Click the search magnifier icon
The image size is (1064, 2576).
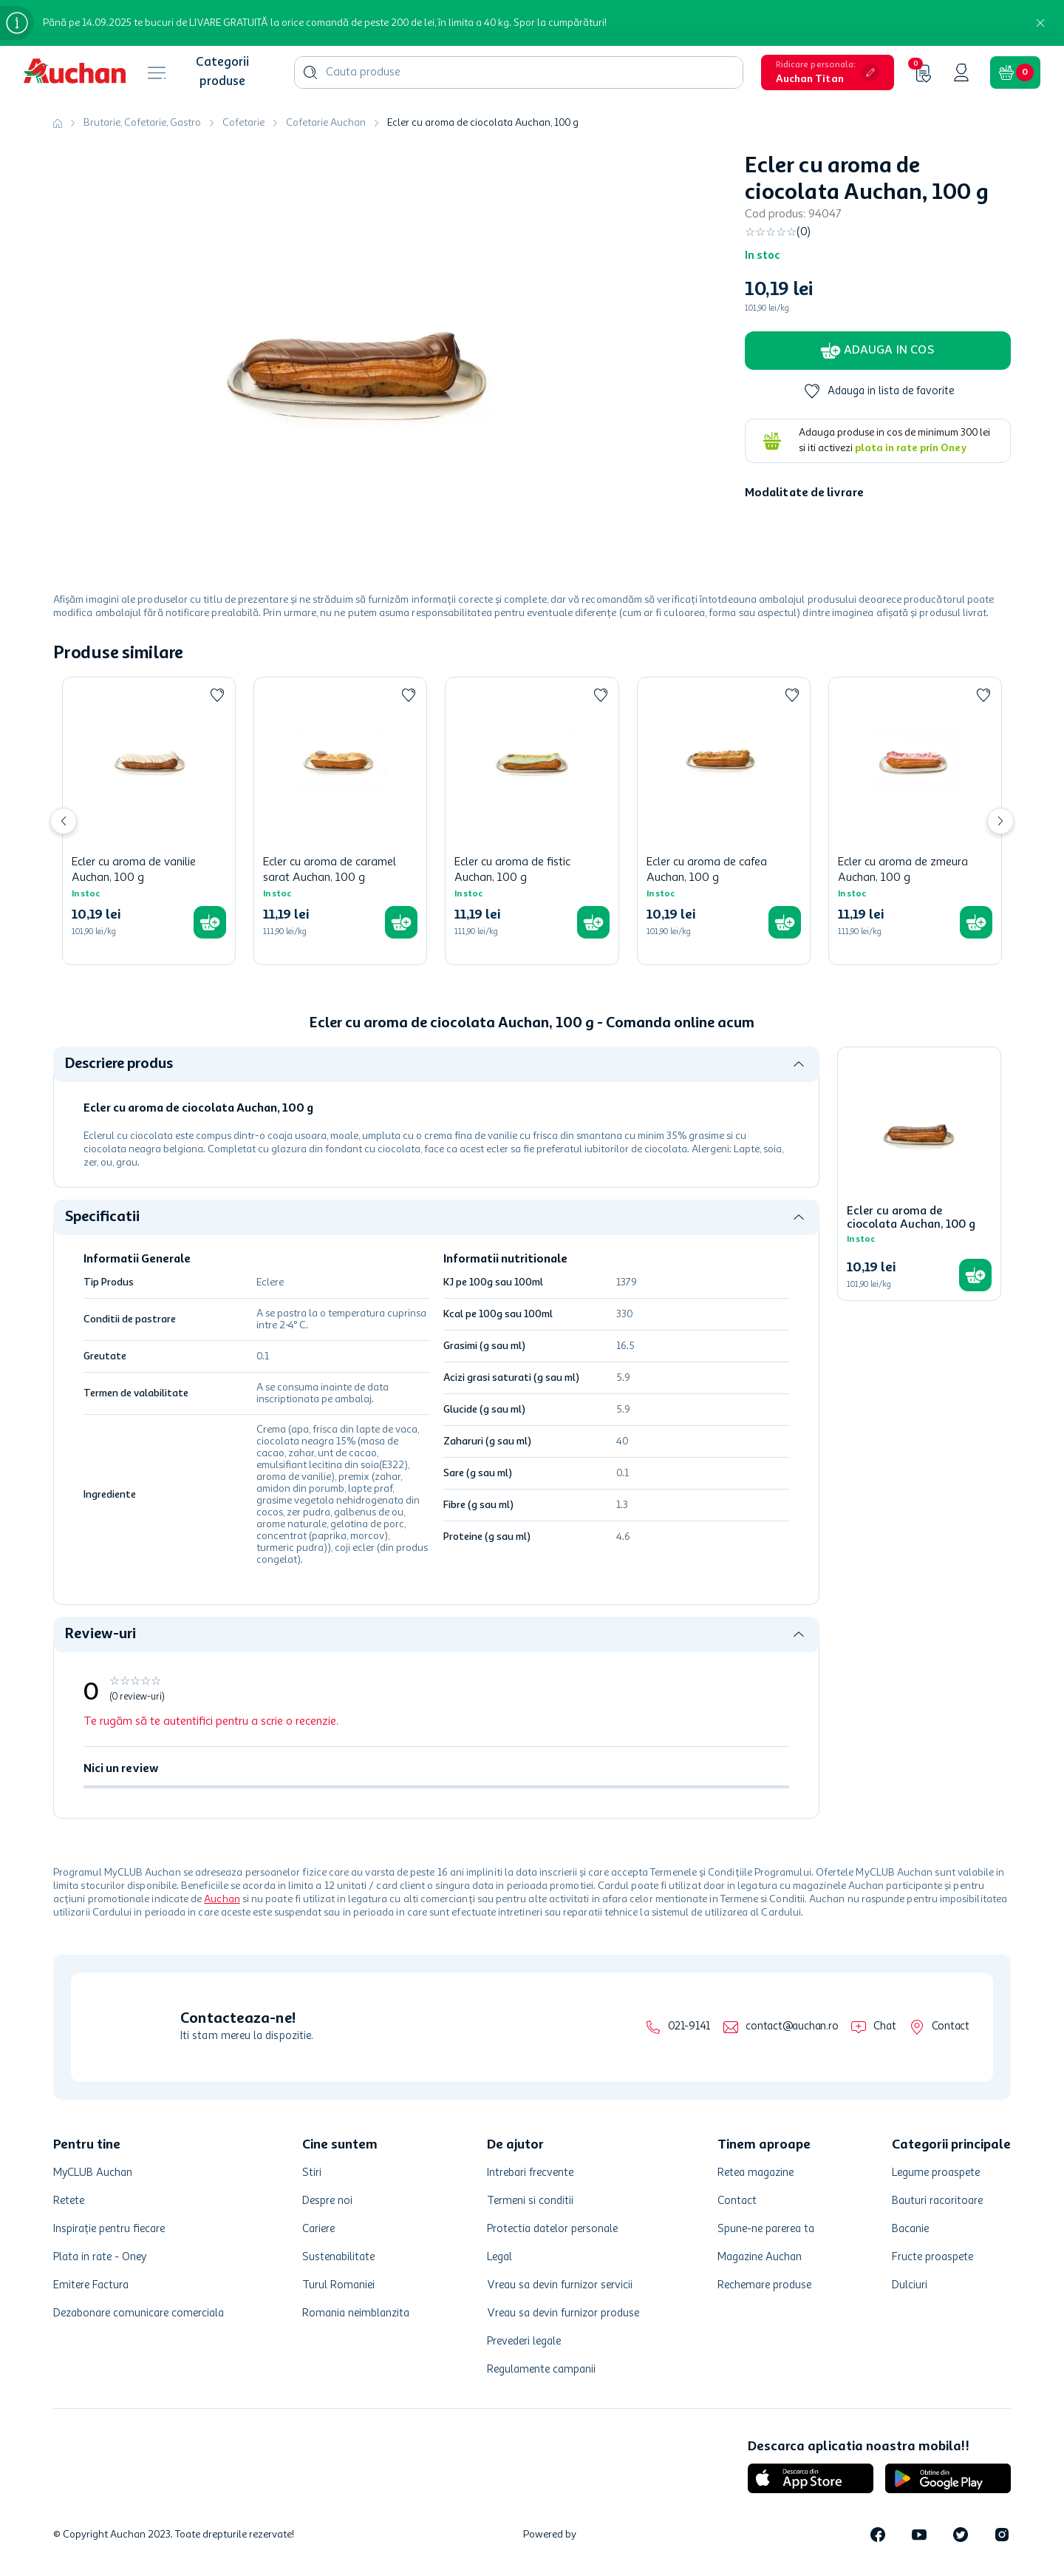point(310,72)
